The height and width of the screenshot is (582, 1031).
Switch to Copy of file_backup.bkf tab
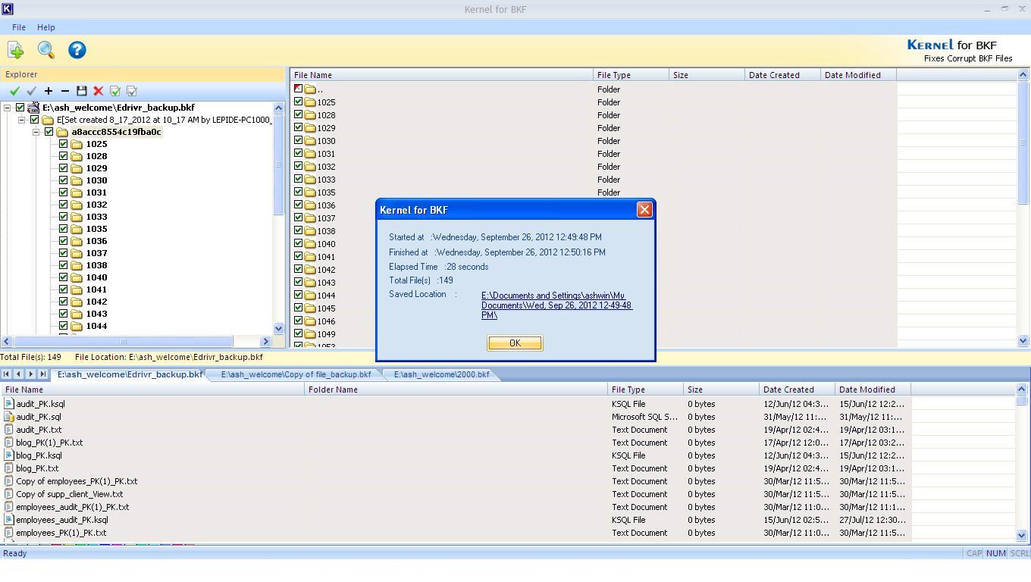pyautogui.click(x=296, y=374)
